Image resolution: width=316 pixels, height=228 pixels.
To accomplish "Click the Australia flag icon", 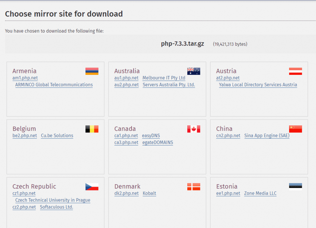I will pos(194,71).
